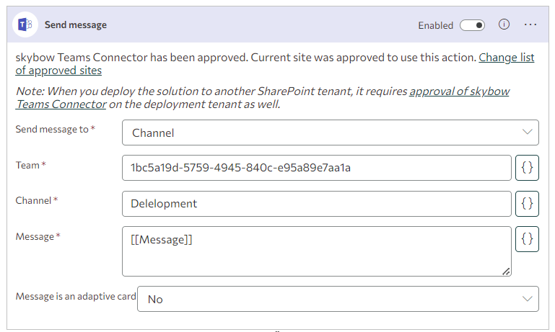Click the Message is an adaptive card label
This screenshot has width=555, height=332.
pyautogui.click(x=76, y=296)
